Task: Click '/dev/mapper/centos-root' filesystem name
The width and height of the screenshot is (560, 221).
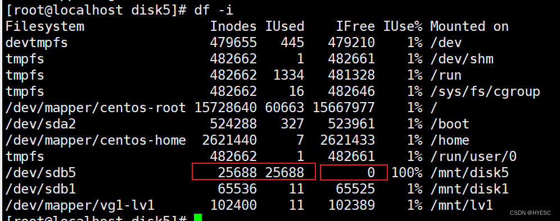Action: click(96, 108)
